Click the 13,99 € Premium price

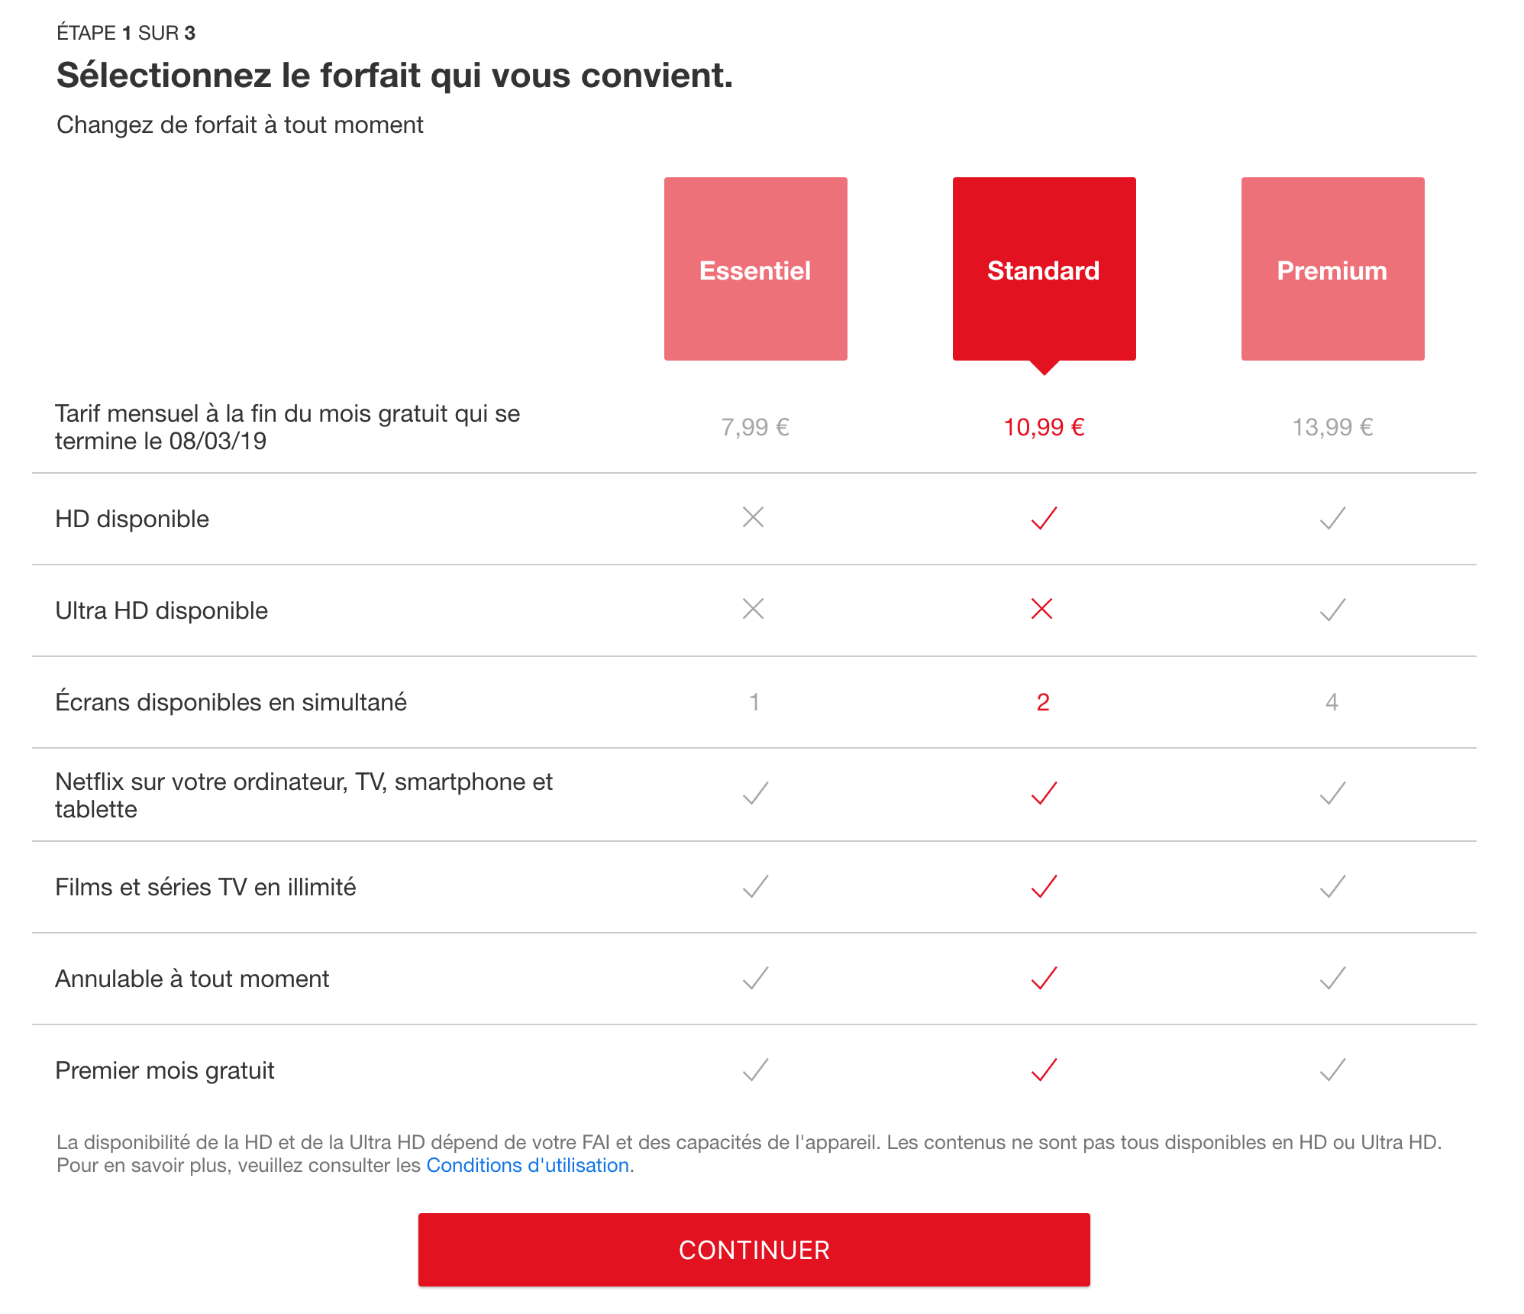1332,427
